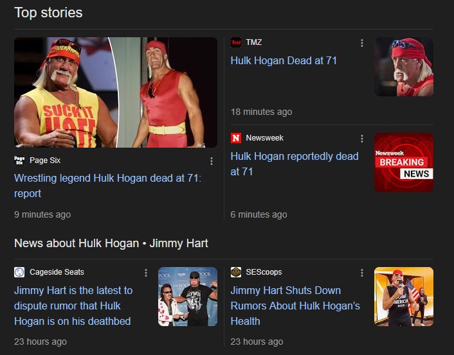Click '23 hours ago' under SEScoops story
The image size is (454, 355).
(x=257, y=342)
